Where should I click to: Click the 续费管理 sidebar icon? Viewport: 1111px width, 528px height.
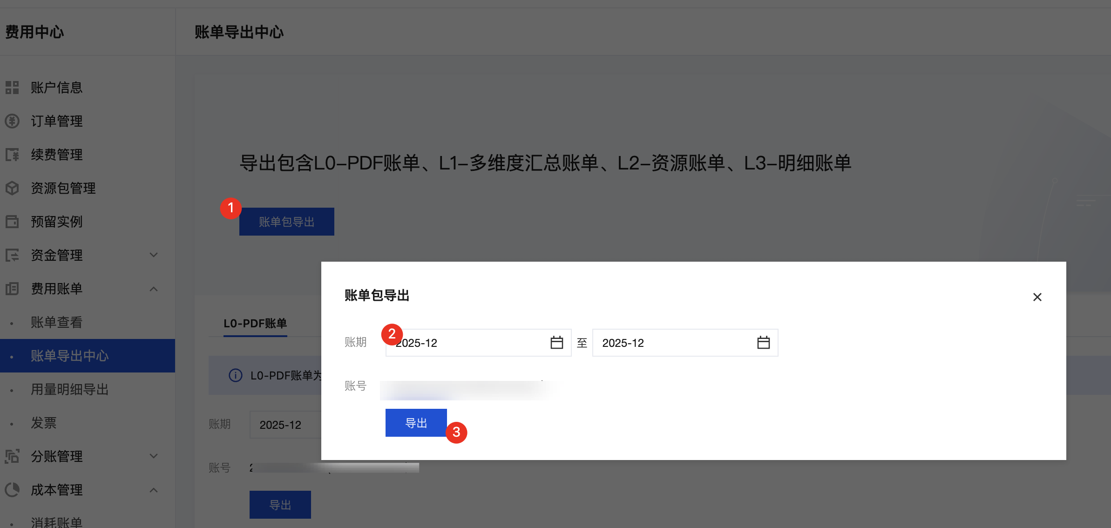[12, 155]
